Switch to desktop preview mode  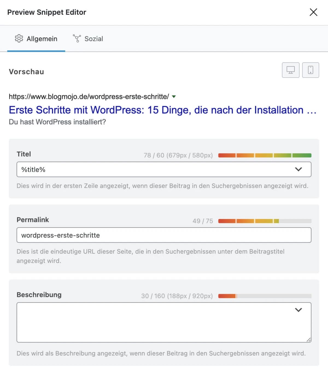click(291, 70)
